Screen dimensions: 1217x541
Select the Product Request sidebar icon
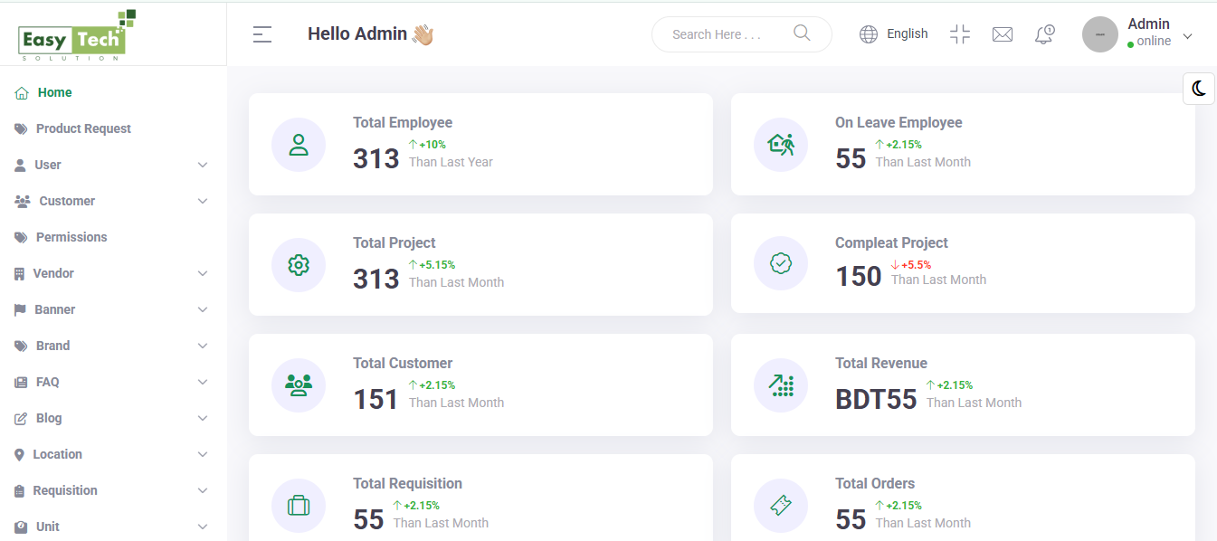click(x=20, y=128)
